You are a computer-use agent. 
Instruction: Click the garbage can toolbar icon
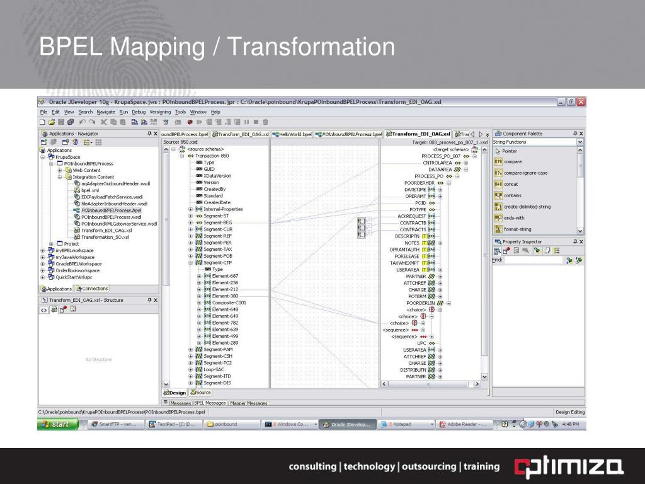click(265, 122)
